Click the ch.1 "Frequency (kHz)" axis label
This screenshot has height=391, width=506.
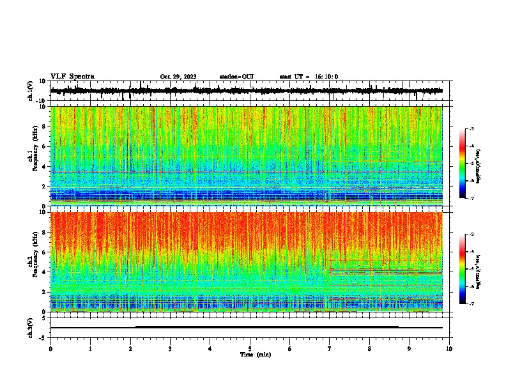[x=35, y=149]
